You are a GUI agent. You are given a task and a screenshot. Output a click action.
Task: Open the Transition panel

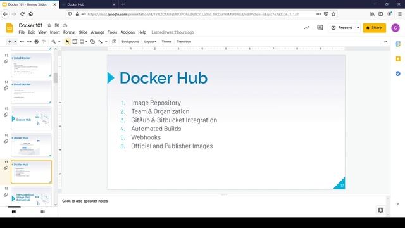tap(184, 42)
